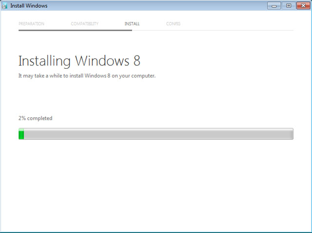Click the middle of the gray progress bar
Image resolution: width=312 pixels, height=233 pixels.
pos(156,134)
